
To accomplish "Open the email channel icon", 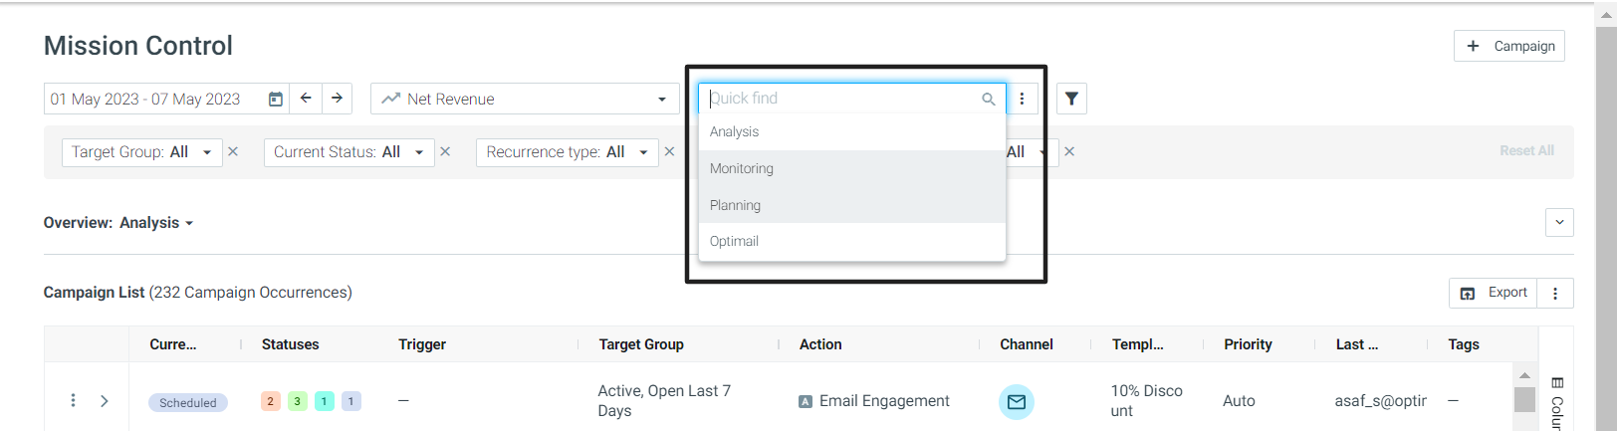I will (x=1017, y=402).
